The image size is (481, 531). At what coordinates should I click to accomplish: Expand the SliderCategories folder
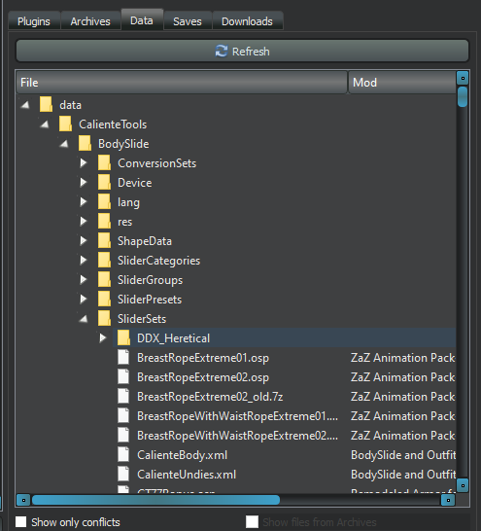pos(84,261)
